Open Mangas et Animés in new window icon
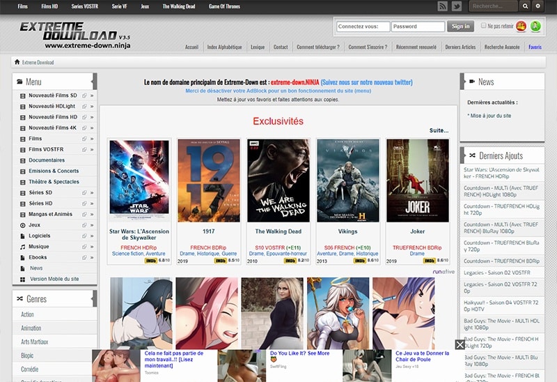The height and width of the screenshot is (382, 557). pos(84,215)
